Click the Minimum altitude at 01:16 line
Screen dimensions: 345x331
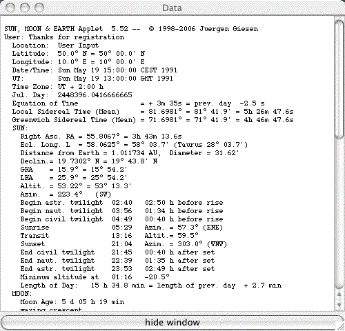pyautogui.click(x=95, y=277)
